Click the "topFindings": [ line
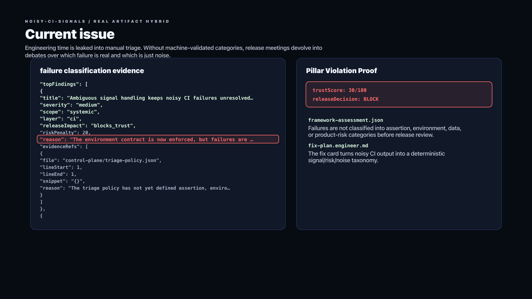Screen dimensions: 532x299 pos(64,84)
